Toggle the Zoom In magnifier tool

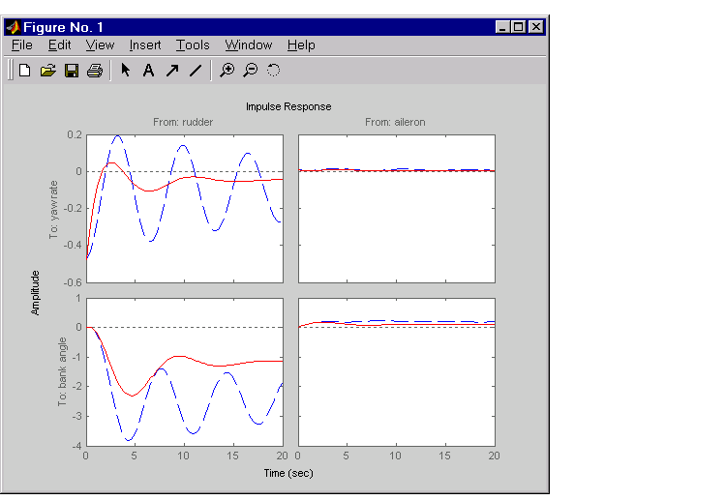227,70
